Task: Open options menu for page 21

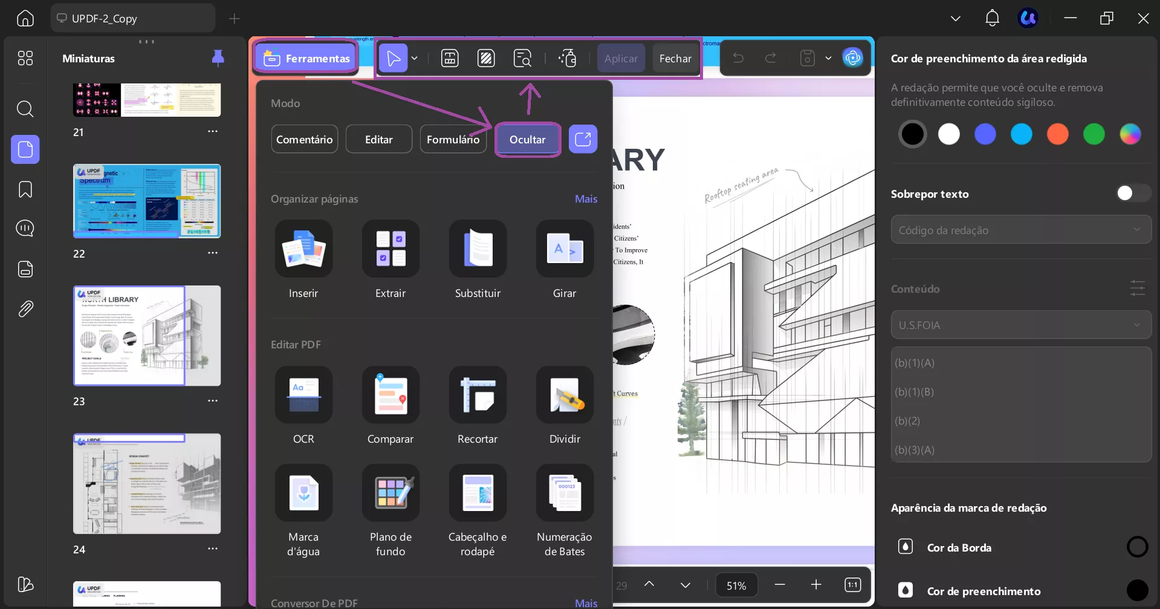Action: pyautogui.click(x=213, y=131)
